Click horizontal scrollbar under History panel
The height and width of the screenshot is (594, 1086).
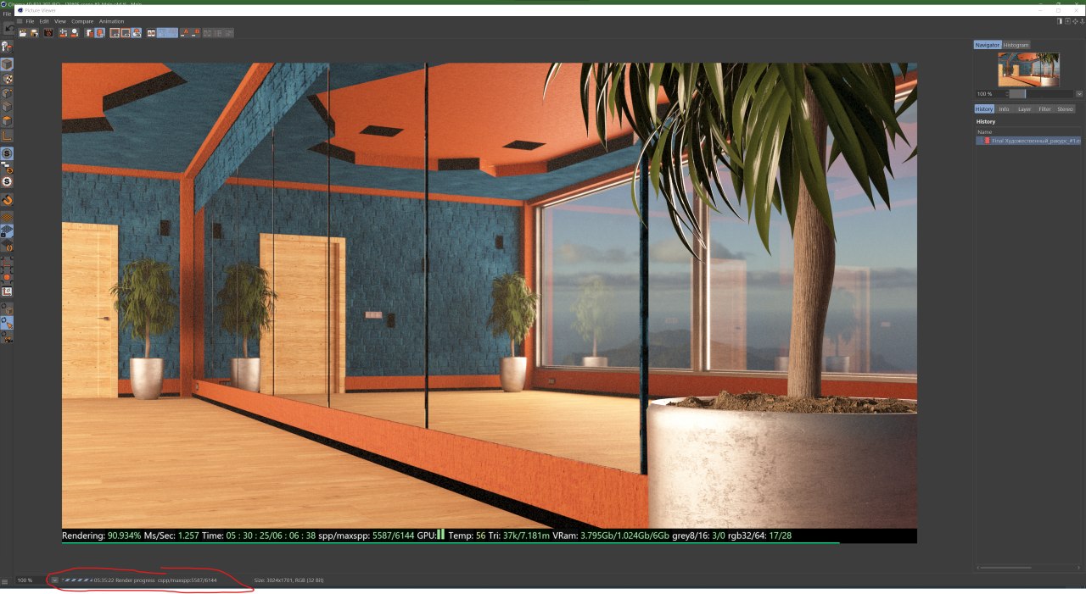click(1006, 568)
